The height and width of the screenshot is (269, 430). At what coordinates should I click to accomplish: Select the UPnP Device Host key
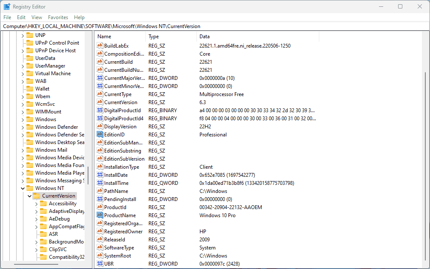click(x=55, y=51)
